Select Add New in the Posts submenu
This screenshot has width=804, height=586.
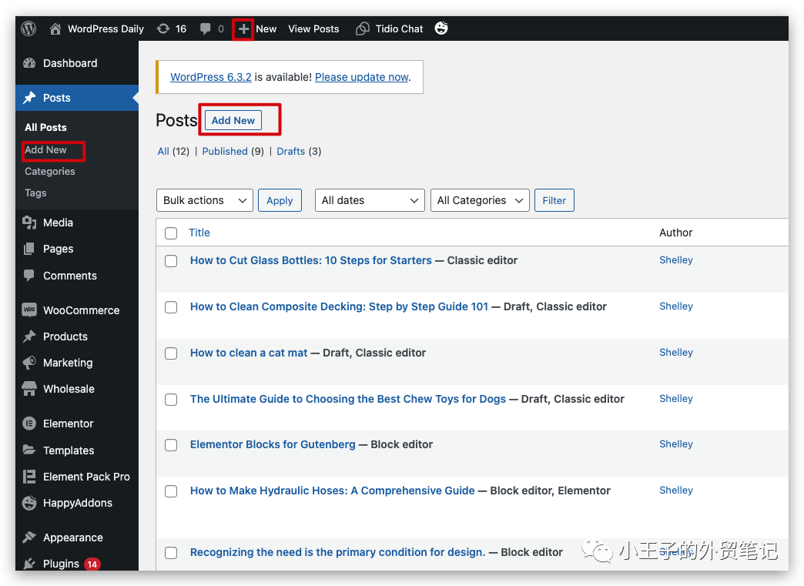click(45, 149)
